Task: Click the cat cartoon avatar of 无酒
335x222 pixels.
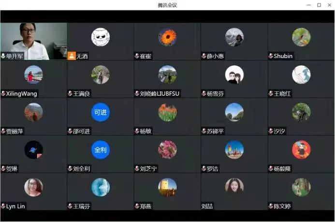Action: pyautogui.click(x=101, y=37)
